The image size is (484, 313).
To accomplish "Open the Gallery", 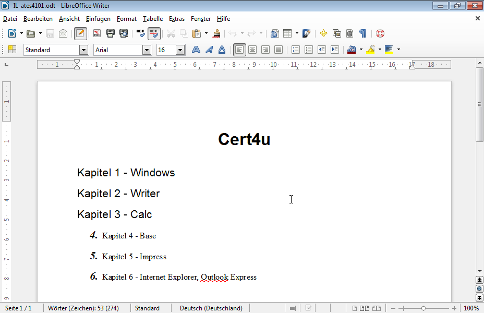I will click(337, 33).
